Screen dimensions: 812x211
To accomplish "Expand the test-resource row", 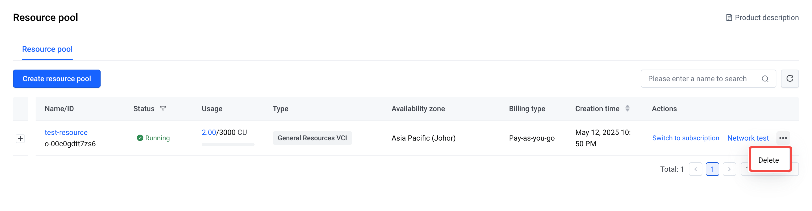I will click(21, 139).
